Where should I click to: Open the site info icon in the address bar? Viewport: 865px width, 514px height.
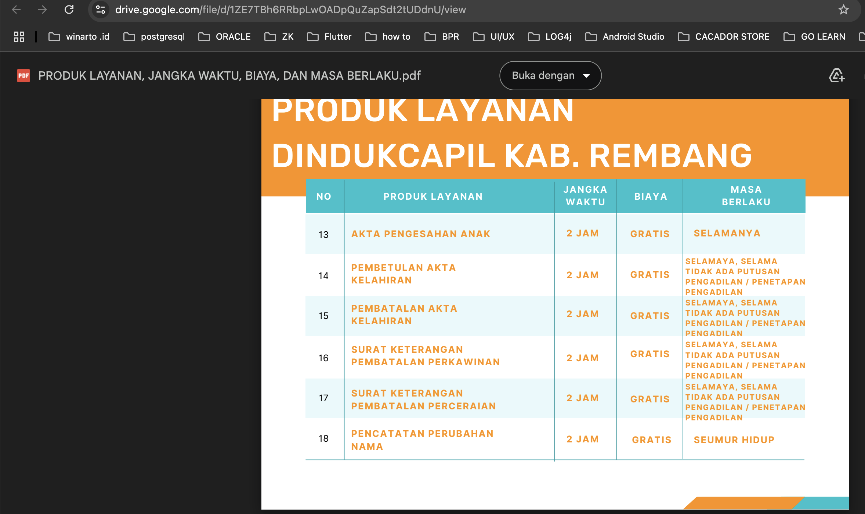(101, 10)
